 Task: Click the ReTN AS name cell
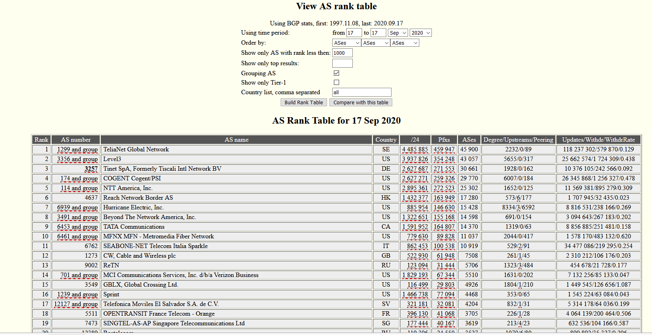click(x=236, y=265)
